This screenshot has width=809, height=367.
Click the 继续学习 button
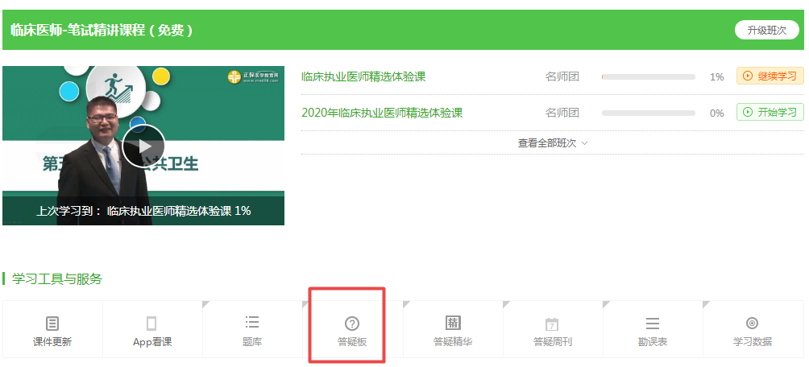[x=770, y=76]
